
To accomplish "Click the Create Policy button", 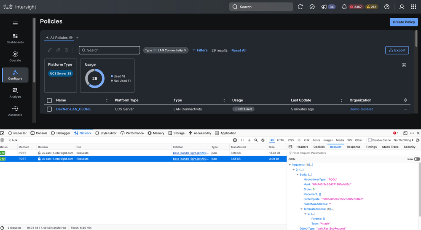I will pos(404,22).
